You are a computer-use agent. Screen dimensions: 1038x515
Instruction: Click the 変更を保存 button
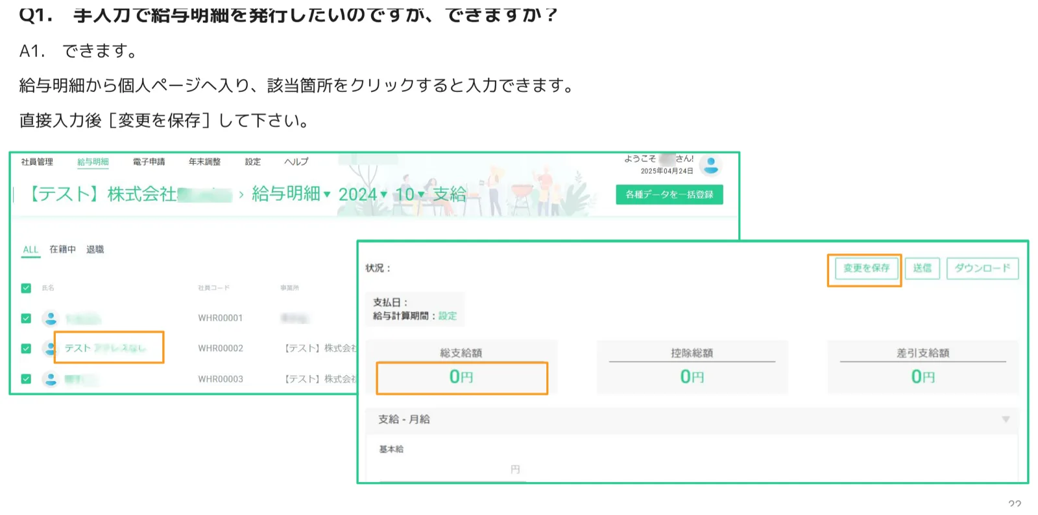[x=866, y=268]
